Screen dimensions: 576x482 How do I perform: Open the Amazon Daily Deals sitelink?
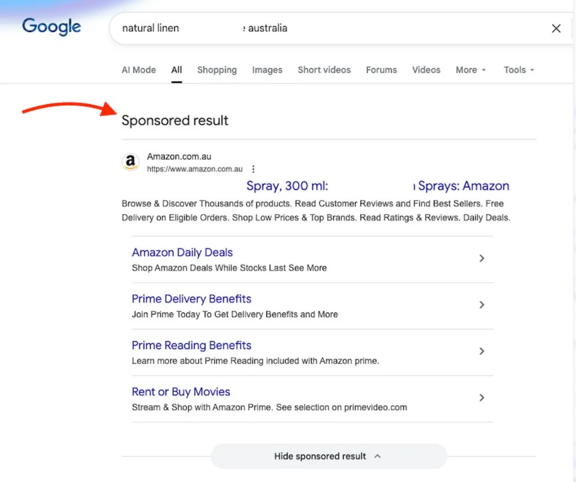click(182, 252)
